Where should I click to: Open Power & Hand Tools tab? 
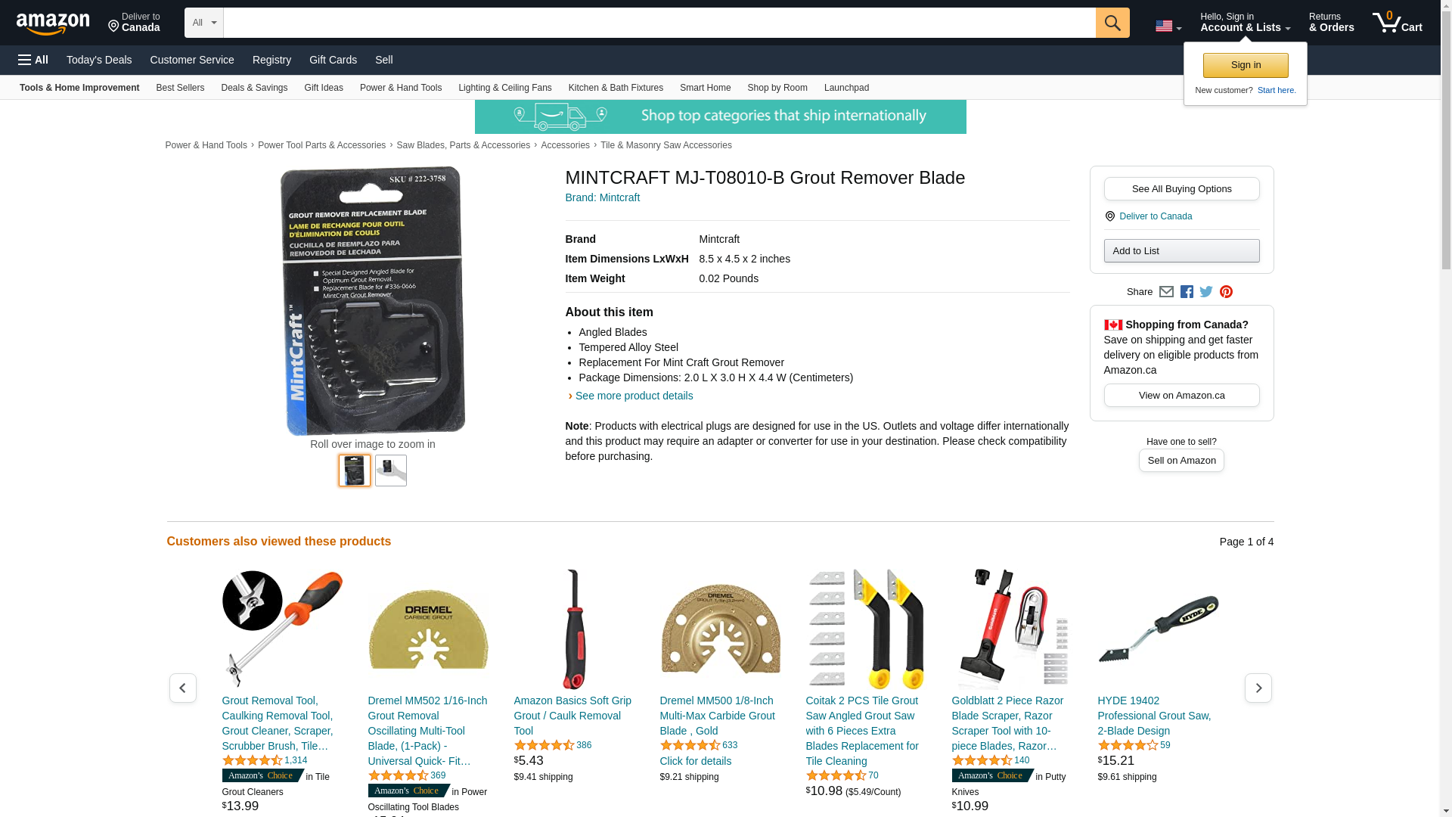(401, 88)
